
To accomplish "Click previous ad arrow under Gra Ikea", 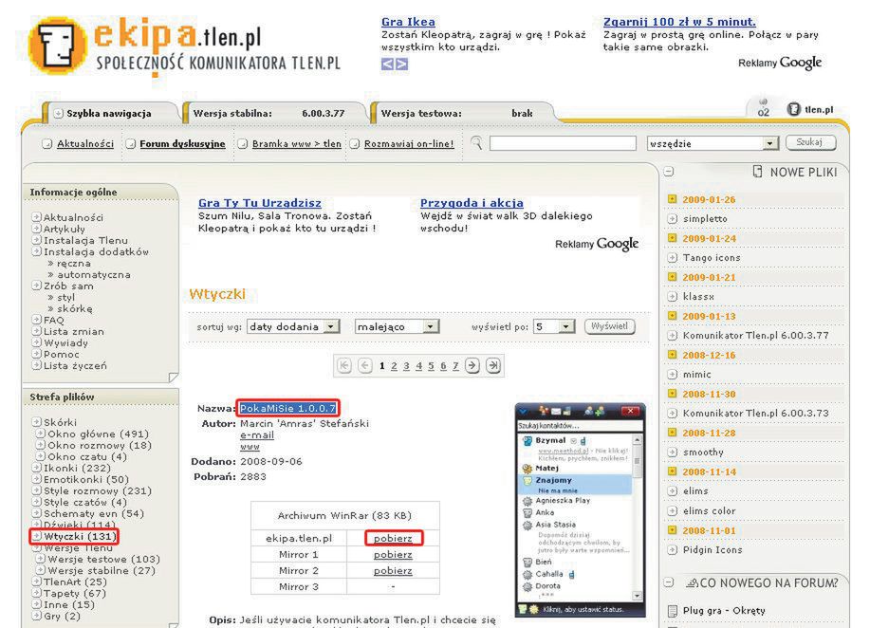I will tap(387, 65).
